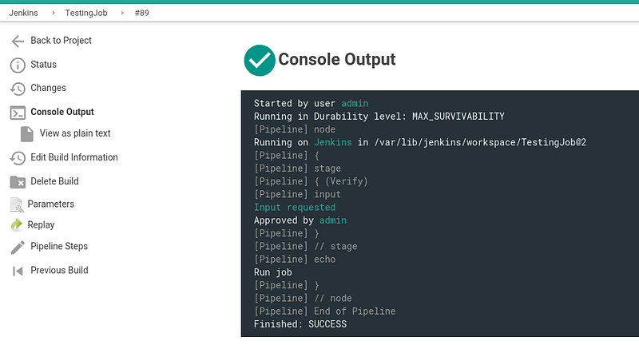
Task: Click the workspace path /var/lib/jenkins/workspace/TestingJob@2
Action: (x=480, y=142)
